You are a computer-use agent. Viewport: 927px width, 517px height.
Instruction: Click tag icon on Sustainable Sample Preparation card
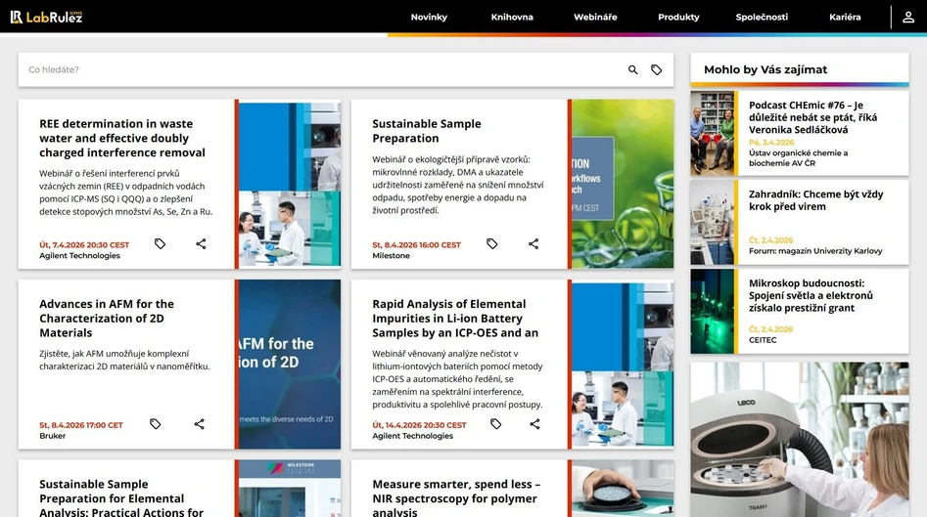point(492,243)
